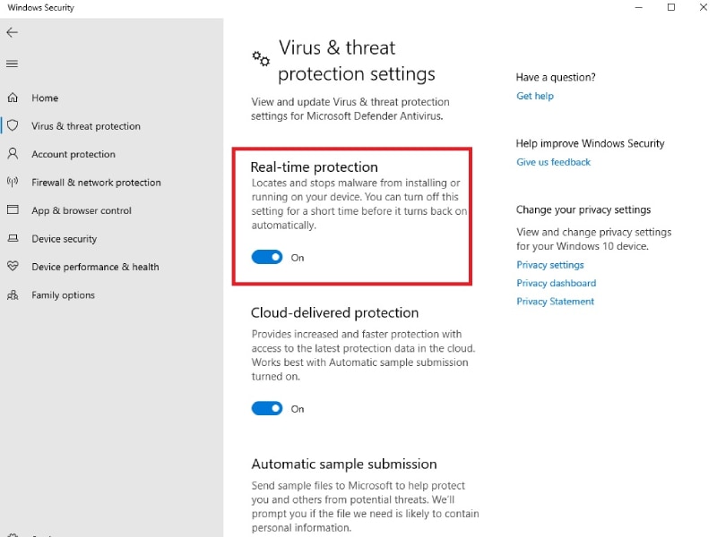Click the Firewall & network protection icon
Image resolution: width=717 pixels, height=537 pixels.
(13, 182)
